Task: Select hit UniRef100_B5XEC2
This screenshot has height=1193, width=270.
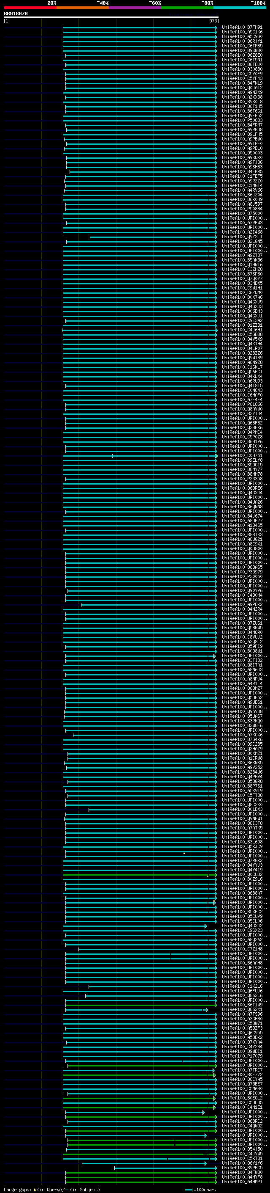Action: [242, 912]
